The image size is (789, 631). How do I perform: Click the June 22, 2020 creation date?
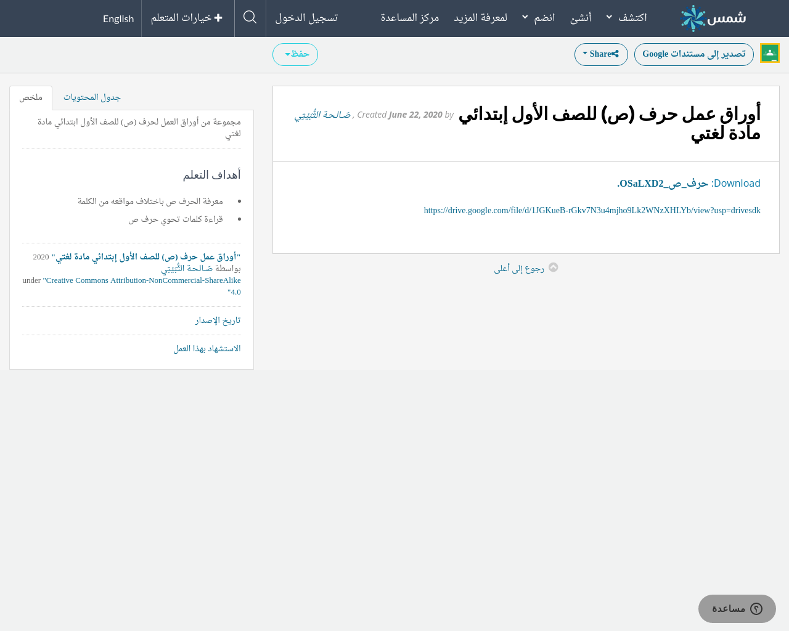(415, 115)
